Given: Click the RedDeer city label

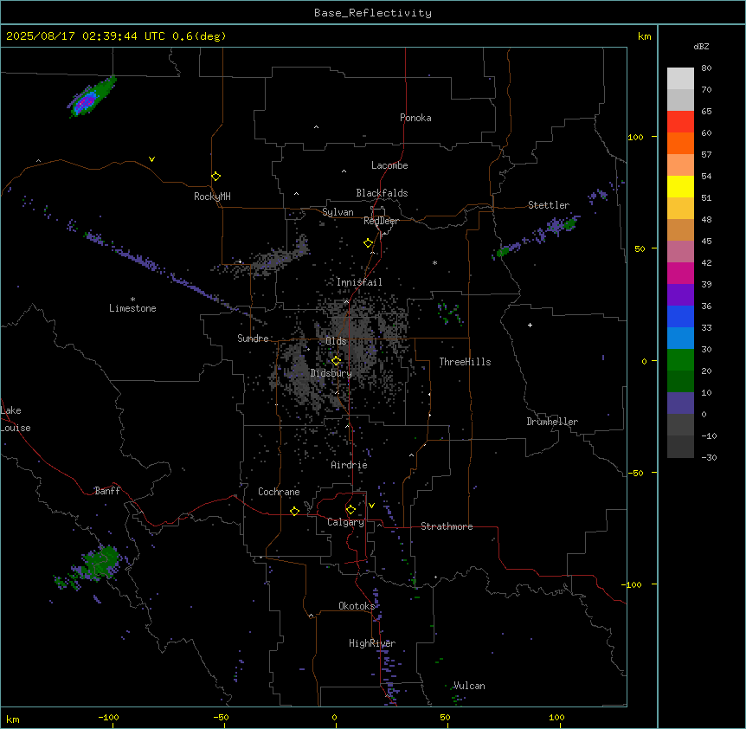Looking at the screenshot, I should [381, 222].
